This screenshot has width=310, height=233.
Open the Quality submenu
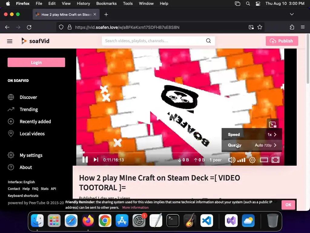(252, 145)
